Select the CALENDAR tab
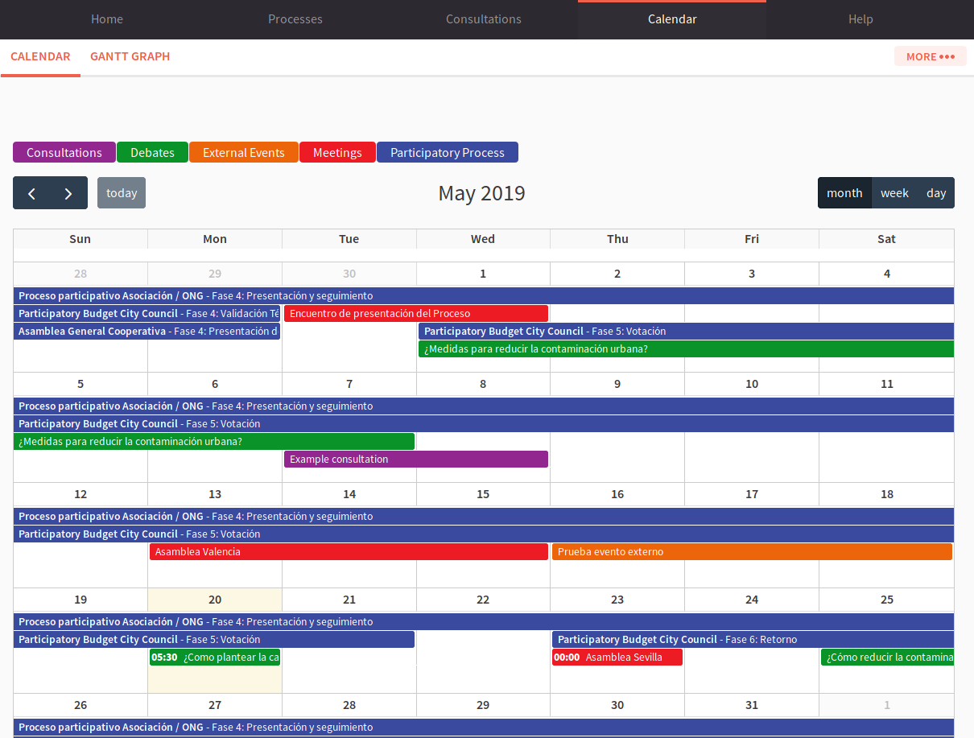The image size is (974, 738). point(40,56)
